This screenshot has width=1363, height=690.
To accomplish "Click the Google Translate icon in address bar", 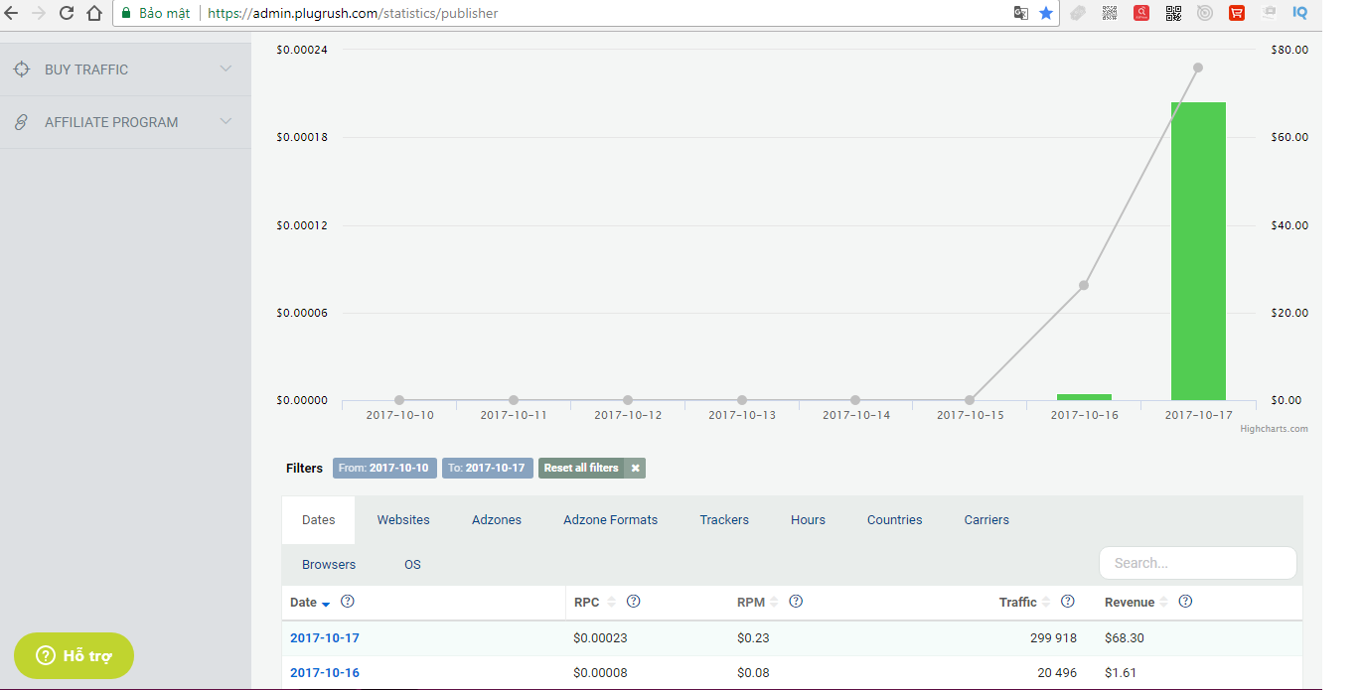I will [x=1020, y=13].
